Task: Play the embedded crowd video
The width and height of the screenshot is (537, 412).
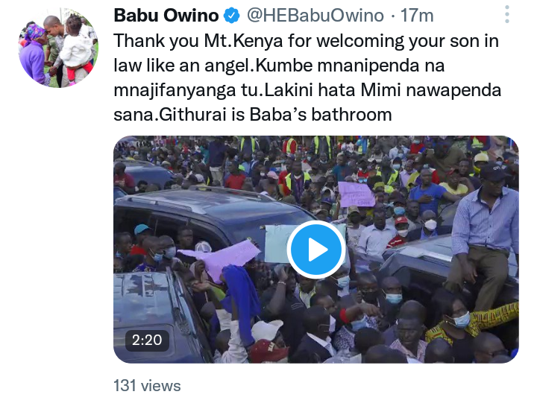Action: pos(315,250)
